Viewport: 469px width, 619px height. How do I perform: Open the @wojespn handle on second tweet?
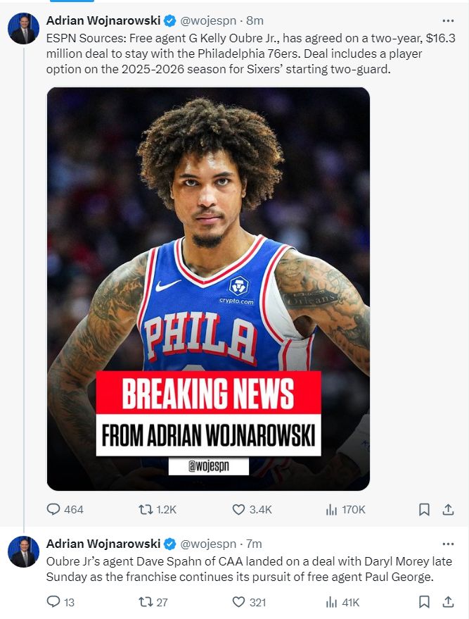[x=208, y=544]
